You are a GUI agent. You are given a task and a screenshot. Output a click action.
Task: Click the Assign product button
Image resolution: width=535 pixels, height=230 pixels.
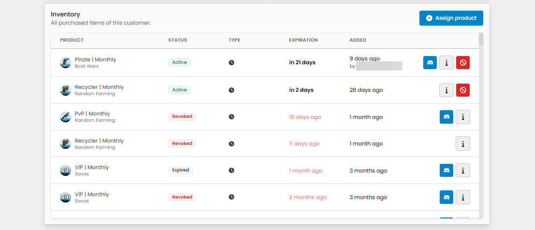[x=451, y=18]
